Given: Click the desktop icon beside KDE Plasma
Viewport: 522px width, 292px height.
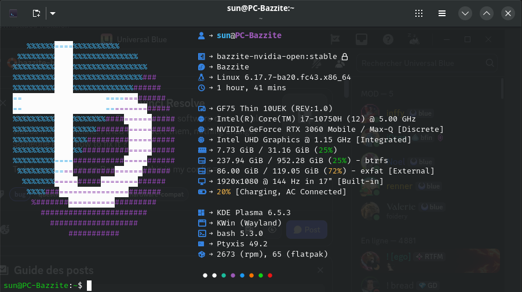Looking at the screenshot, I should (202, 213).
